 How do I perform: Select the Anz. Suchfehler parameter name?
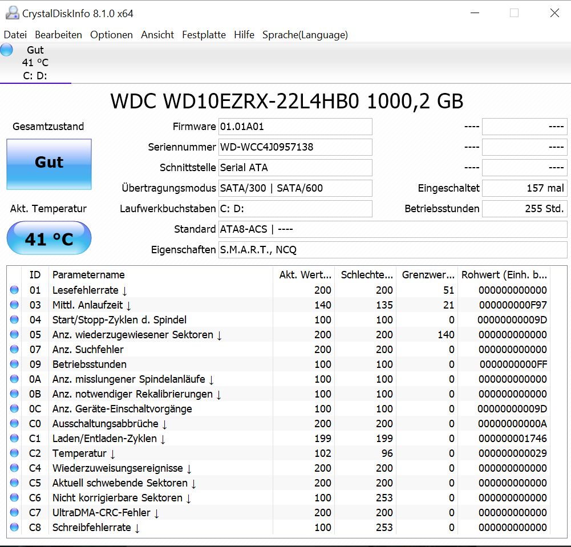coord(88,350)
